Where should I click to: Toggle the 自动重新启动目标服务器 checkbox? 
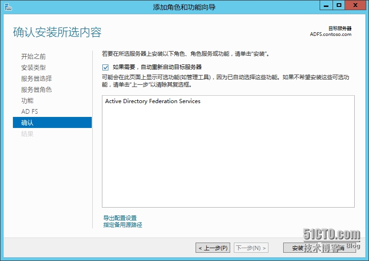coord(106,67)
